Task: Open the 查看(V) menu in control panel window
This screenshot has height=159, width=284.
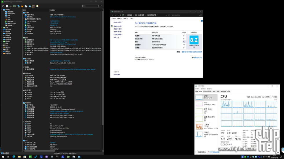Action: click(x=125, y=18)
